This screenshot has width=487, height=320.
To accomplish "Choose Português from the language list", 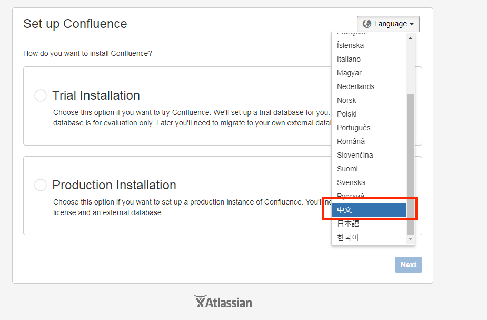I will click(x=369, y=128).
